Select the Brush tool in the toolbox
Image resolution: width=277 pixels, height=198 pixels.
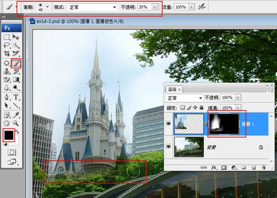click(x=16, y=63)
